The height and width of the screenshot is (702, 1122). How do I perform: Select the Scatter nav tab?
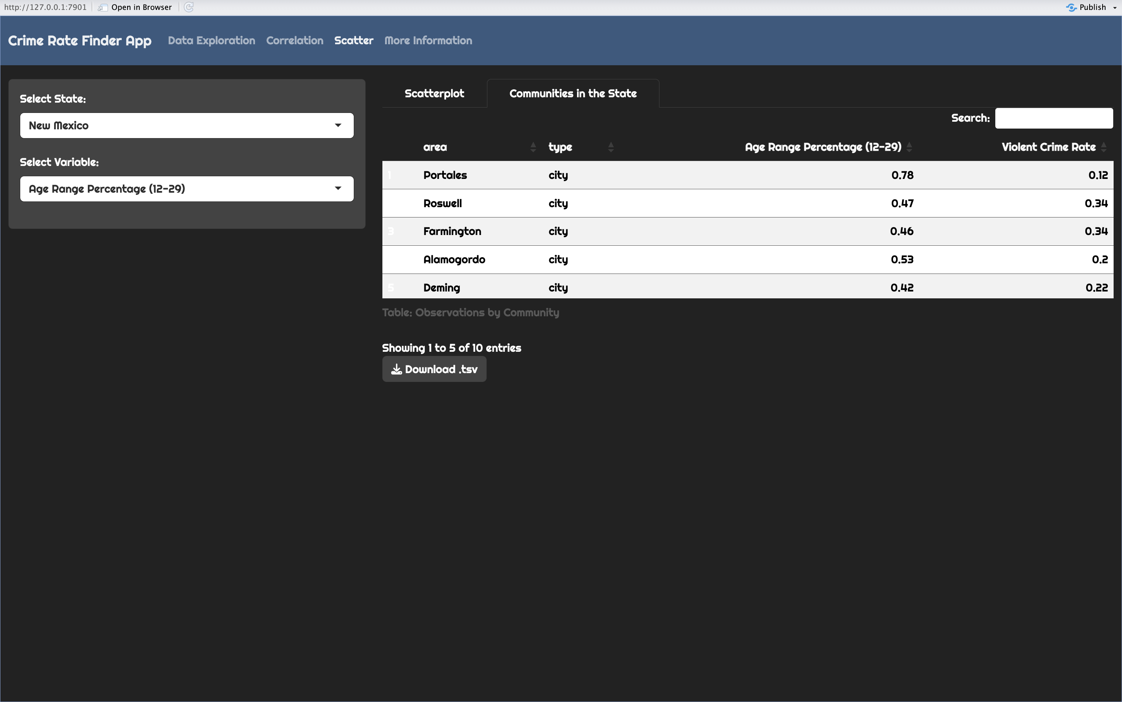353,40
